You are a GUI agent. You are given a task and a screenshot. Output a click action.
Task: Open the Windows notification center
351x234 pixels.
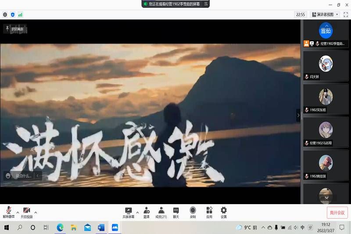pyautogui.click(x=342, y=228)
